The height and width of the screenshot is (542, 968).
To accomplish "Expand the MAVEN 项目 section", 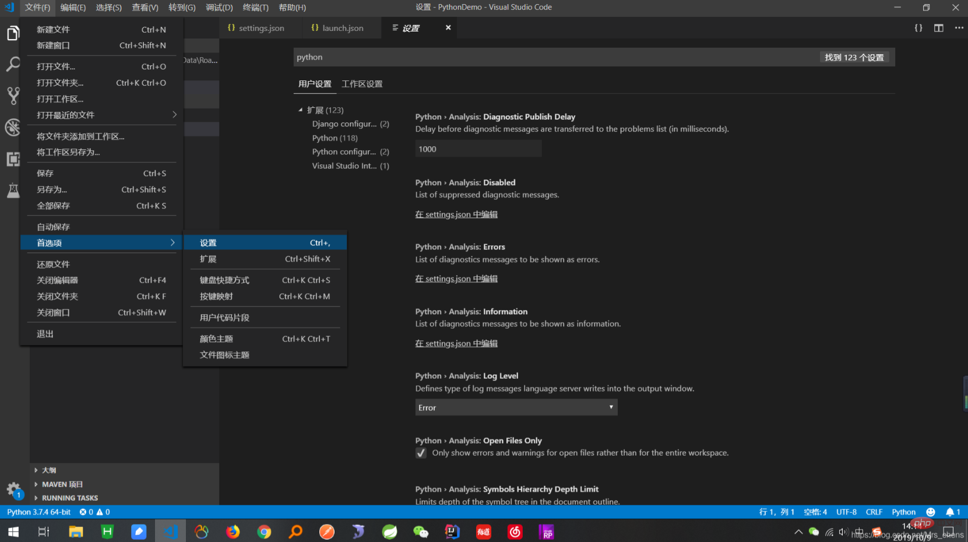I will 62,484.
